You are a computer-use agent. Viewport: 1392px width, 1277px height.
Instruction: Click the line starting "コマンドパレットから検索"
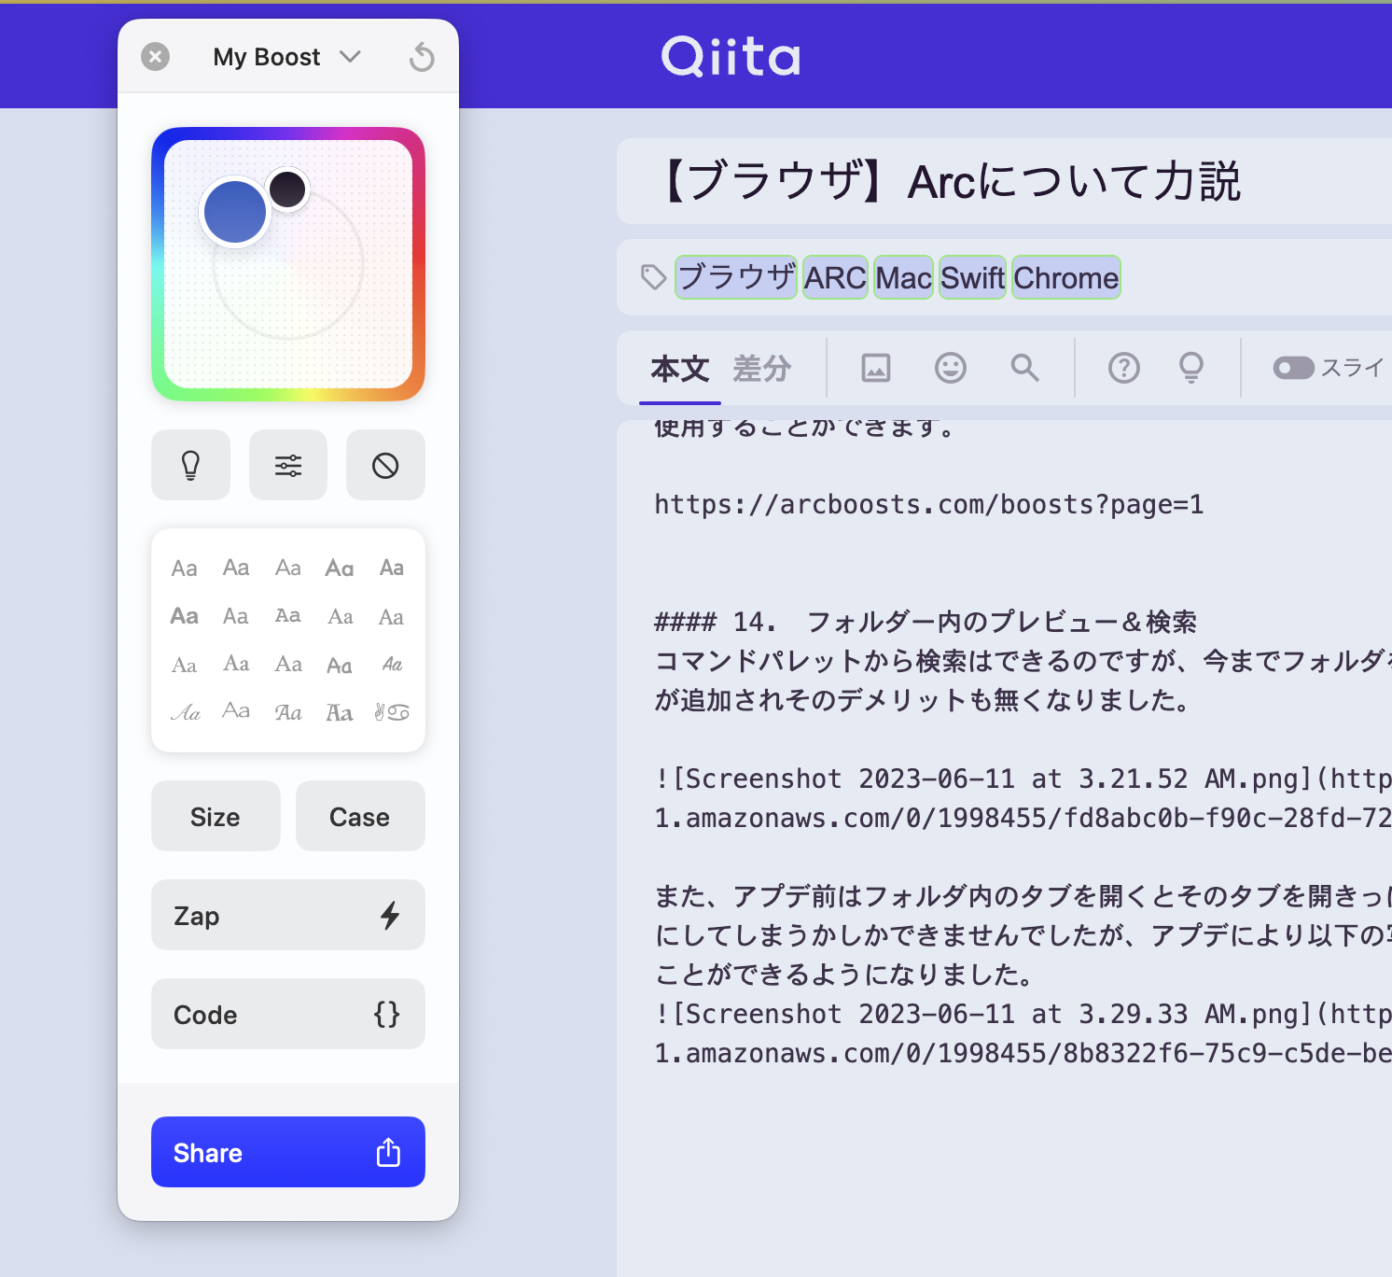(x=1023, y=661)
